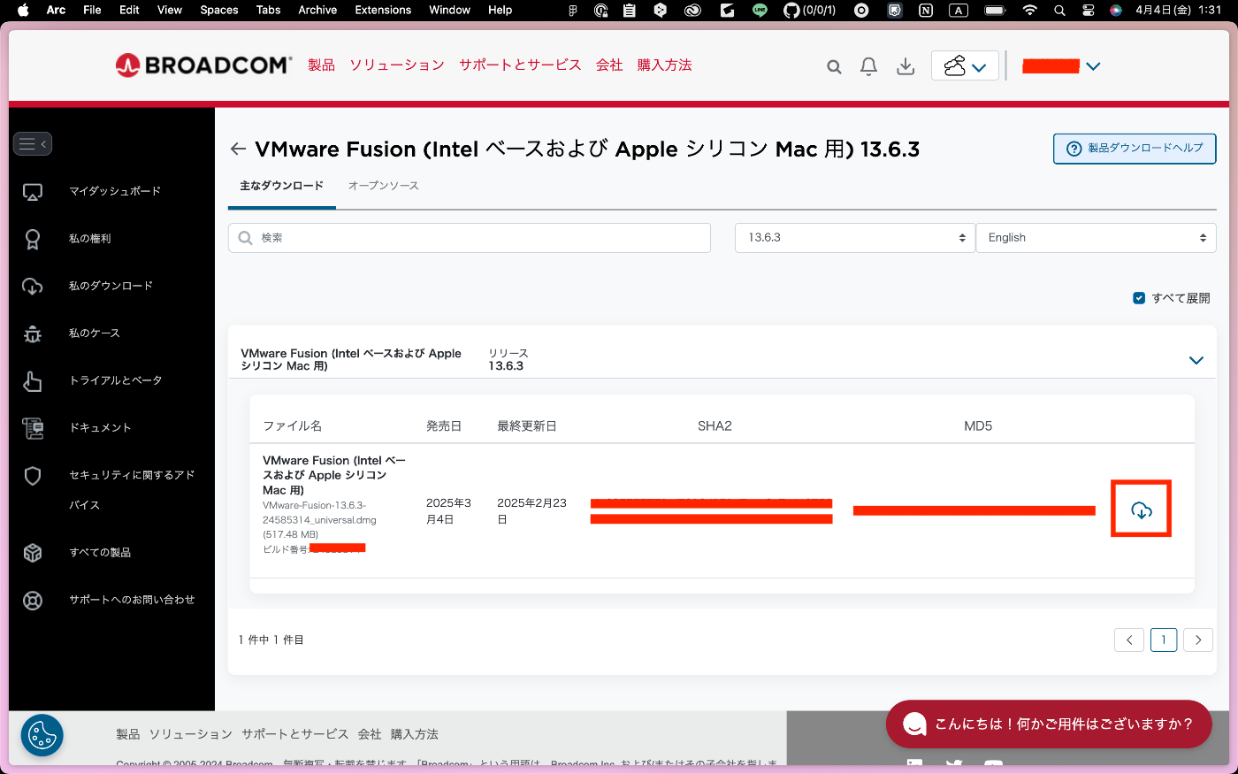Open Spotlight search in menu bar
The width and height of the screenshot is (1238, 774).
click(1059, 11)
